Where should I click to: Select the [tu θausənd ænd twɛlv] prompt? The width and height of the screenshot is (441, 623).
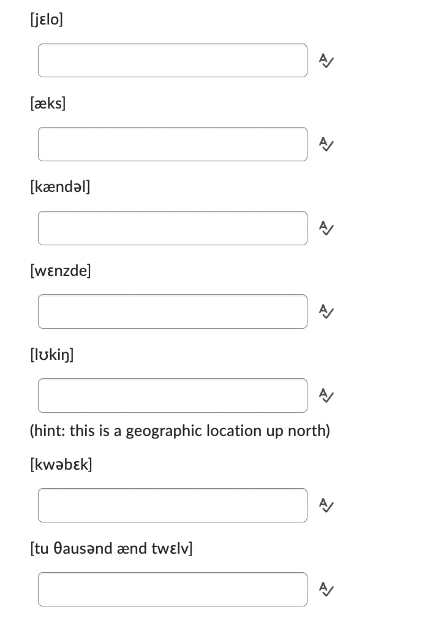pos(111,549)
